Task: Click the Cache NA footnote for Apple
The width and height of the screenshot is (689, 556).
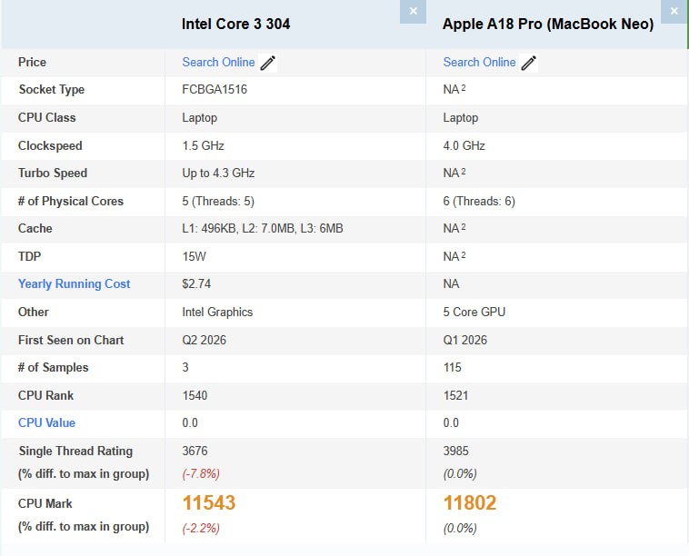Action: pos(464,226)
